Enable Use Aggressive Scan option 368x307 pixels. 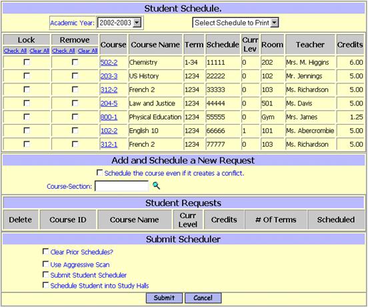pos(45,264)
